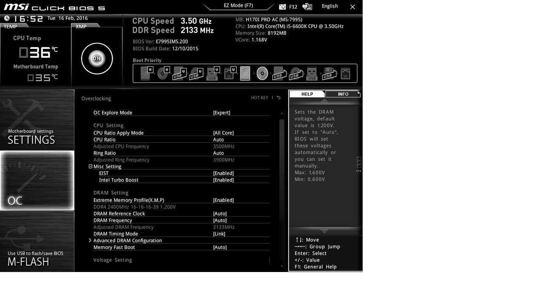
Task: Open the OC overclocking section
Action: click(x=37, y=181)
